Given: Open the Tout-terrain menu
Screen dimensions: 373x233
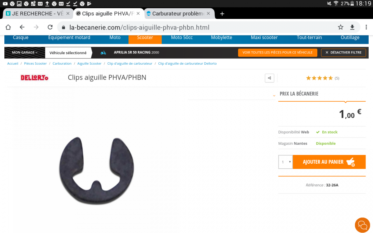Looking at the screenshot, I should (309, 37).
